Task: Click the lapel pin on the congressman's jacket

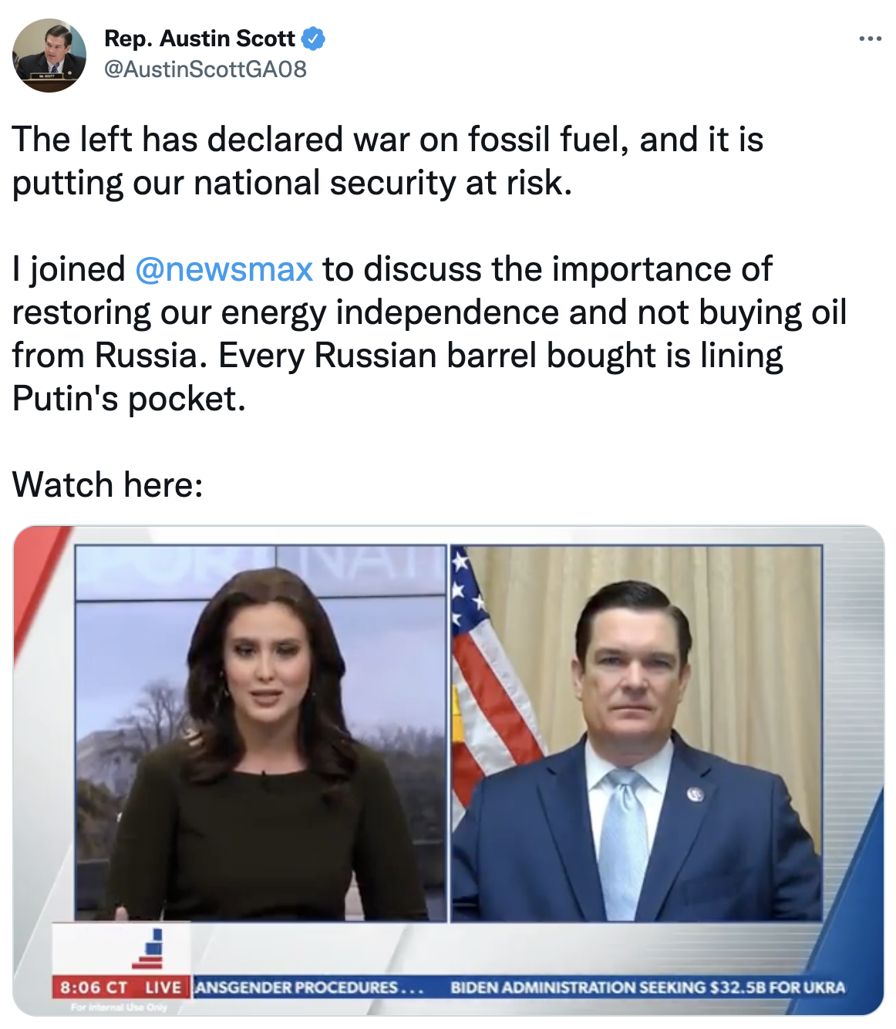Action: point(695,793)
